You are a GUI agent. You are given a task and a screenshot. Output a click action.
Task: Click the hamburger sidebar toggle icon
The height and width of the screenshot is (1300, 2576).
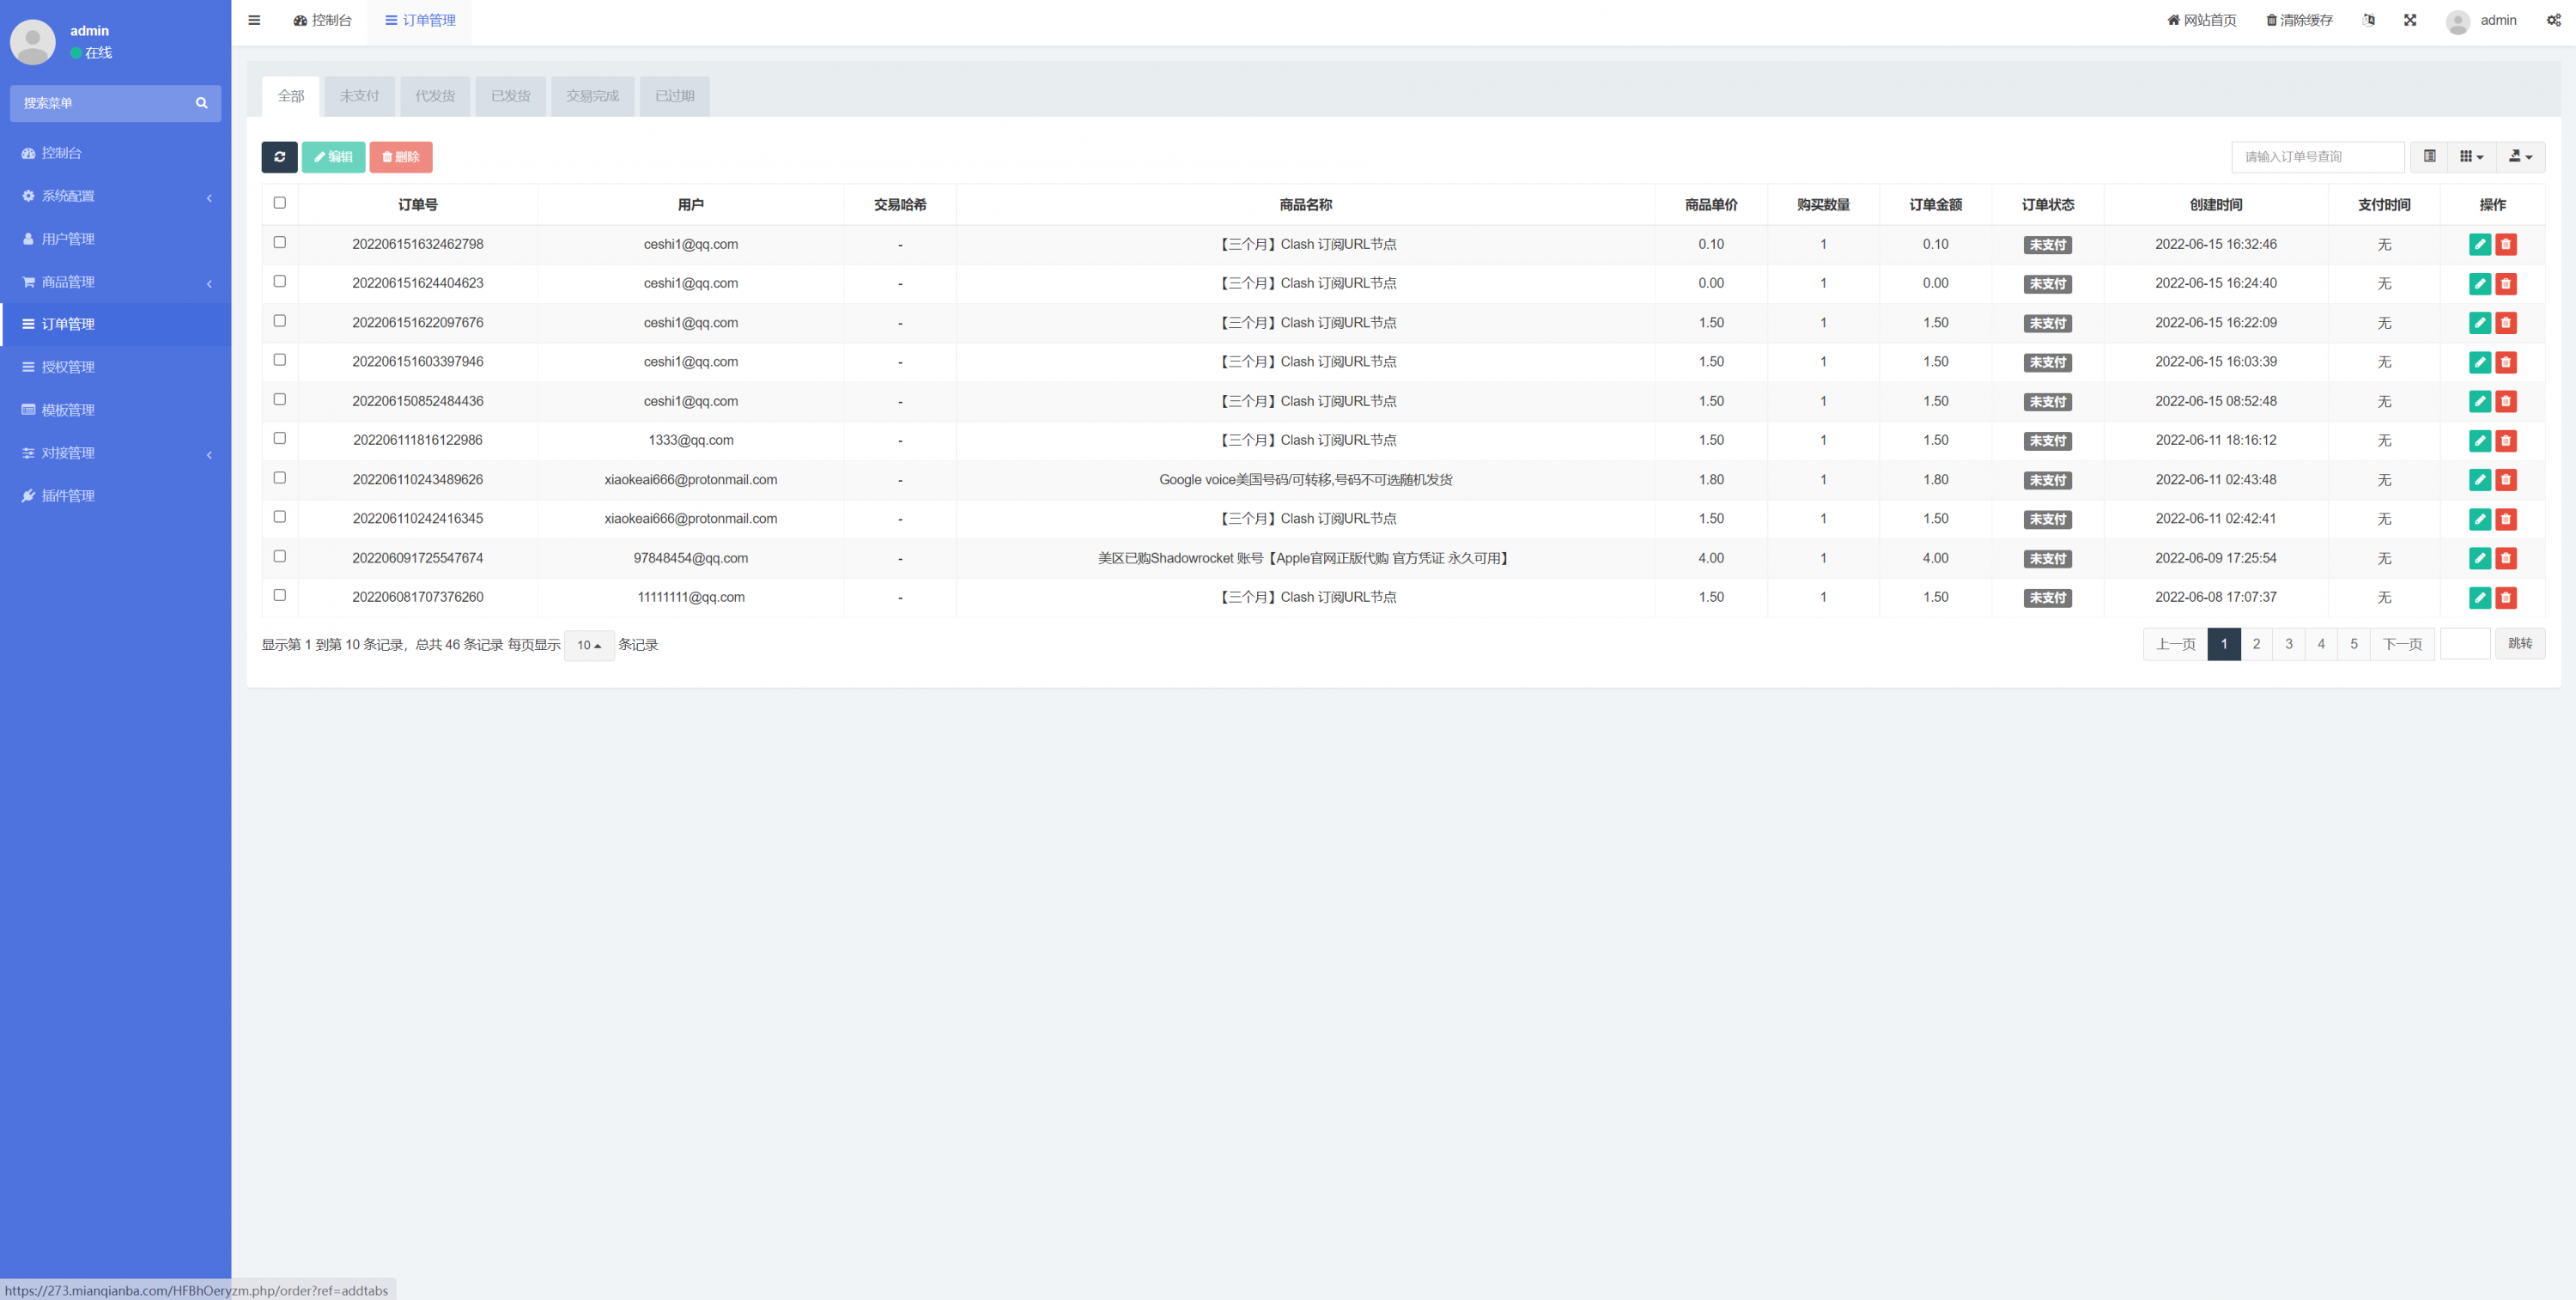tap(254, 20)
